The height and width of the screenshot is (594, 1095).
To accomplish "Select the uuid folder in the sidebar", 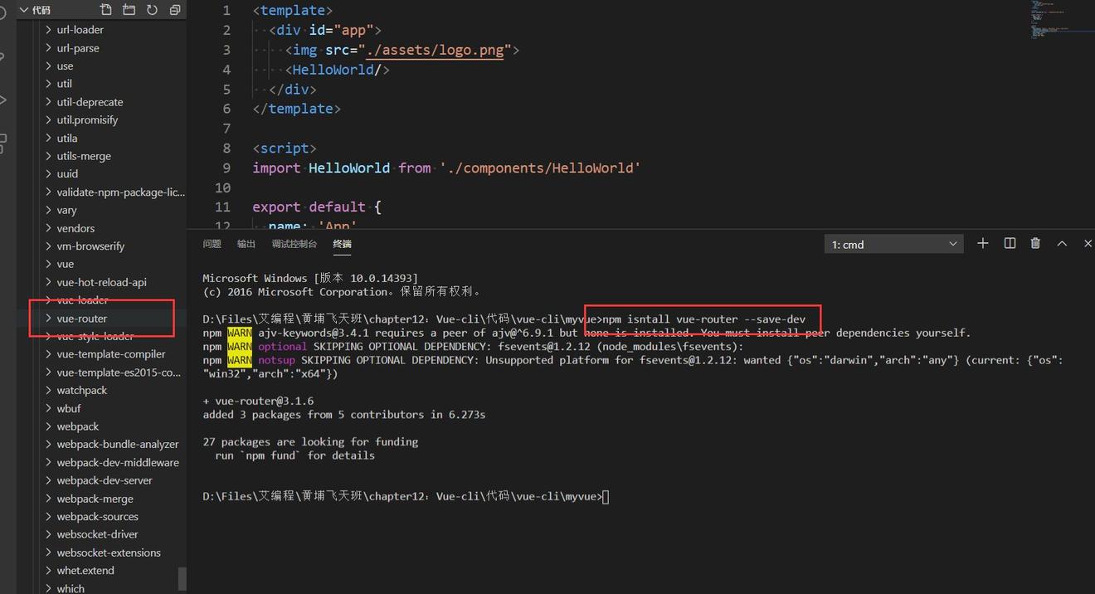I will coord(66,173).
